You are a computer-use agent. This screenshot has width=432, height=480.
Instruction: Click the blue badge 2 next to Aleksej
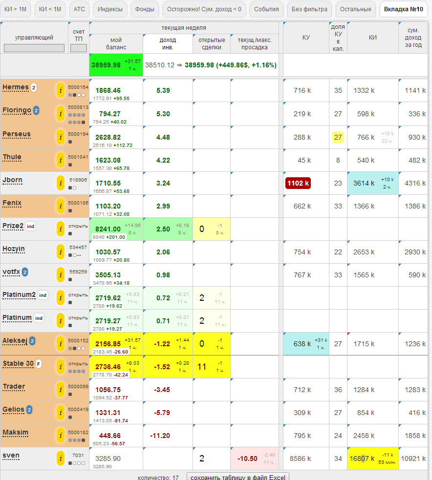pos(32,341)
